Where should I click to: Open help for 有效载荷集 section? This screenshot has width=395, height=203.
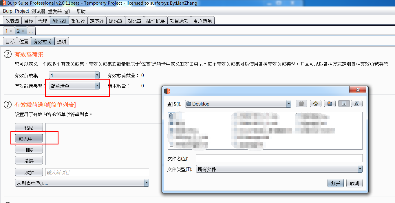[8, 54]
